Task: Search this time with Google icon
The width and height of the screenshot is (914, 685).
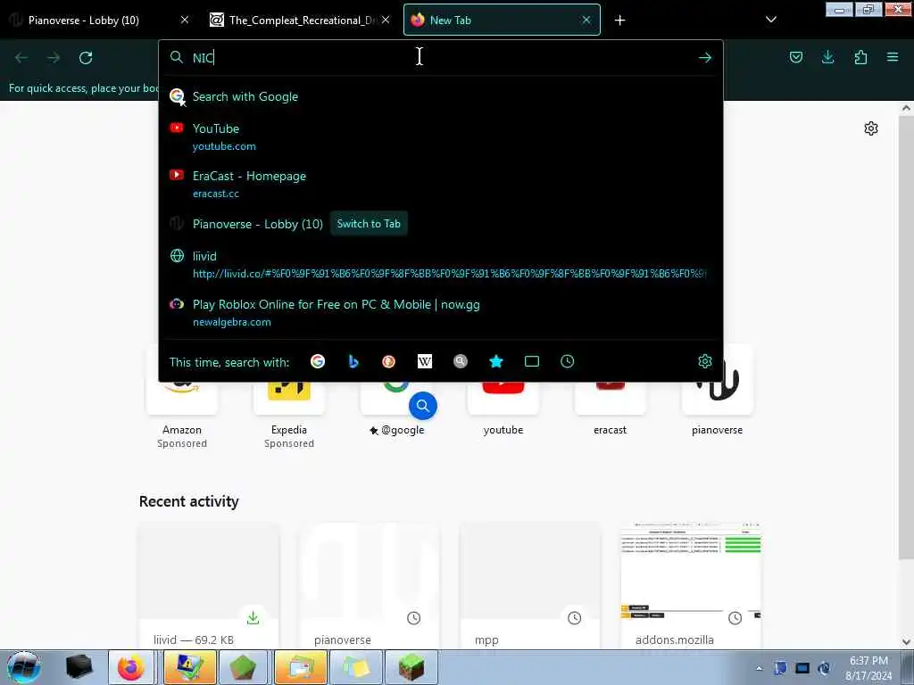Action: coord(318,362)
